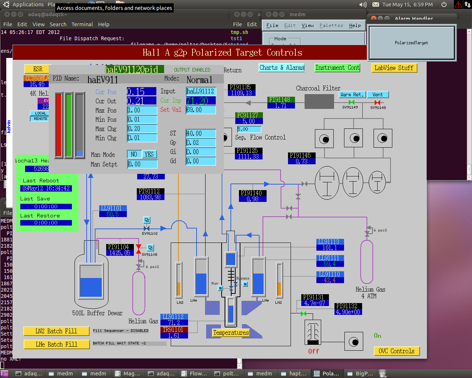Open File menu in medm window
Viewport: 472px width, 378px height.
272,25
